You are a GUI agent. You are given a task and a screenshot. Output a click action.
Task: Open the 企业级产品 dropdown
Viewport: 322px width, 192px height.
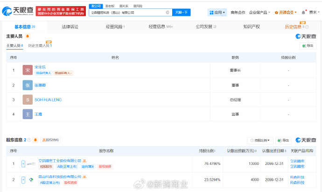259,13
